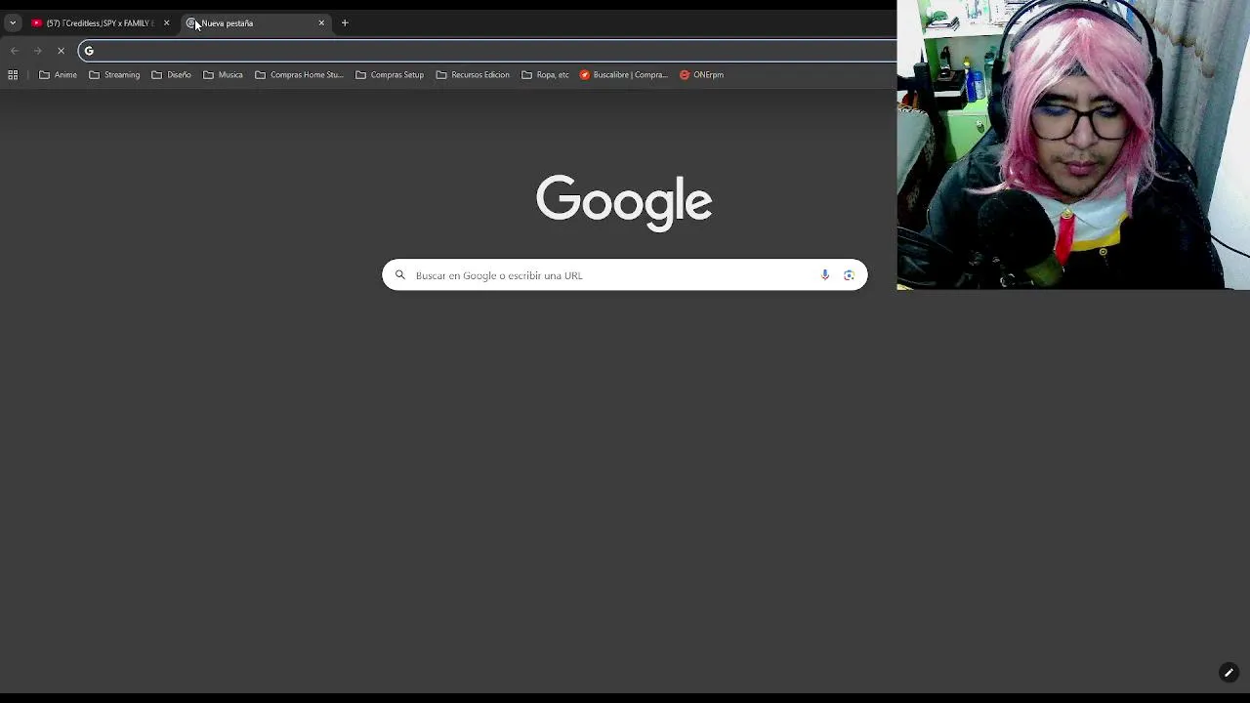Screen dimensions: 1250x703
Task: Open the Recursos Edicion bookmarks folder
Action: (x=473, y=74)
